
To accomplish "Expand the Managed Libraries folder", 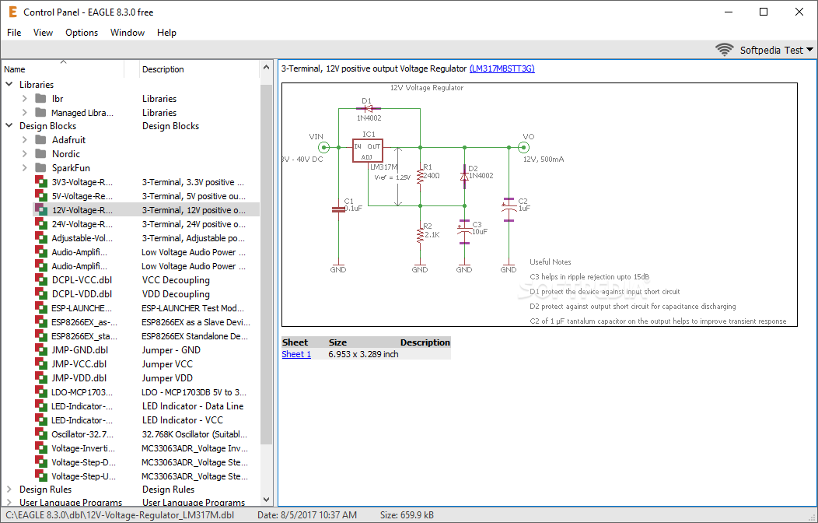I will [24, 112].
